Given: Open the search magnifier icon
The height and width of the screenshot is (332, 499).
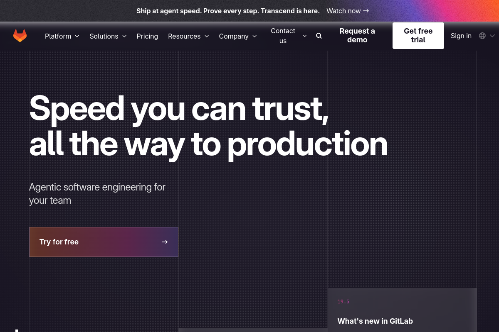Looking at the screenshot, I should 319,36.
